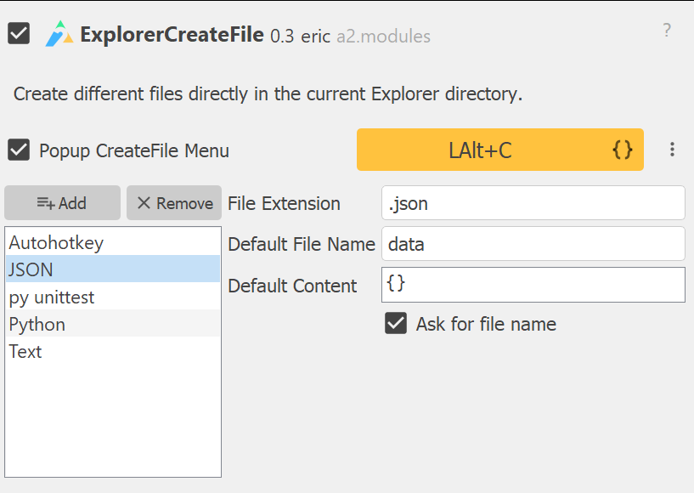Disable the ExplorerCreateFile module checkbox
694x493 pixels.
pos(19,34)
